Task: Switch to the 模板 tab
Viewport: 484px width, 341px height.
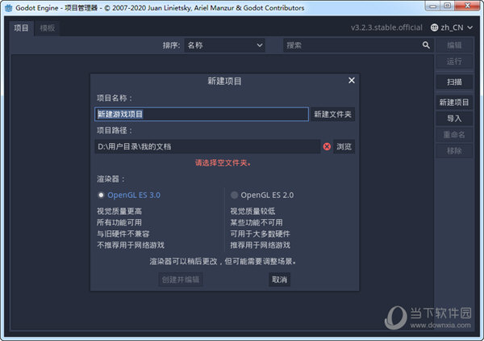Action: (48, 28)
